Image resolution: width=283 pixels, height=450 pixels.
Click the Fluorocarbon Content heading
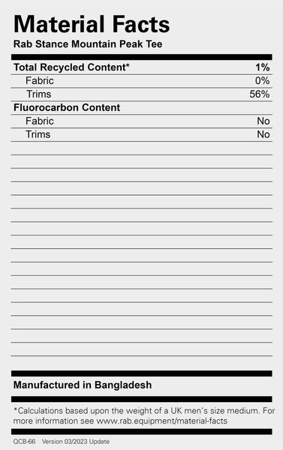[67, 107]
